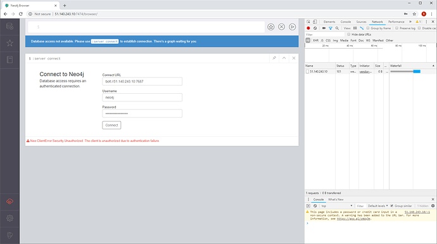
Task: Switch to Elements tab in DevTools
Action: [329, 22]
